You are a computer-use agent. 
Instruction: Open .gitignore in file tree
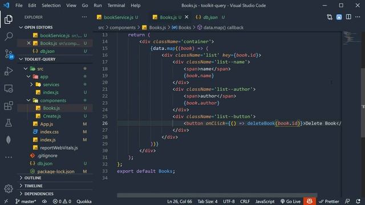tap(47, 155)
